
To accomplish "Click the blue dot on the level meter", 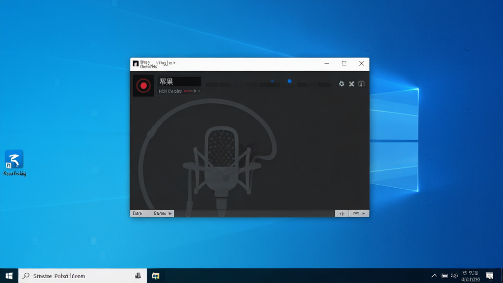I will tap(289, 81).
